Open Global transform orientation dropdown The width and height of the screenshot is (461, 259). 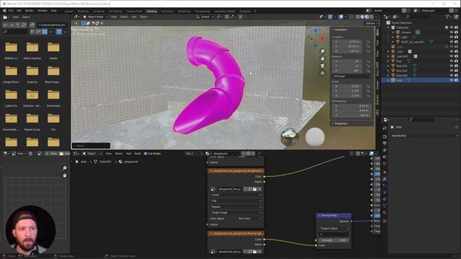point(205,17)
